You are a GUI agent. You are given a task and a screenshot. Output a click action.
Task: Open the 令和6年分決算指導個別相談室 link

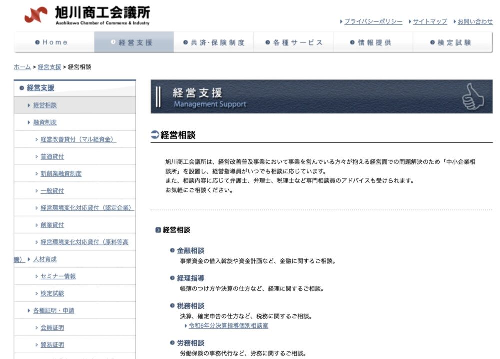point(228,326)
